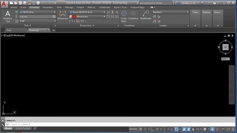Image resolution: width=237 pixels, height=133 pixels.
Task: Click the binoculars search icon in title bar
Action: point(174,3)
